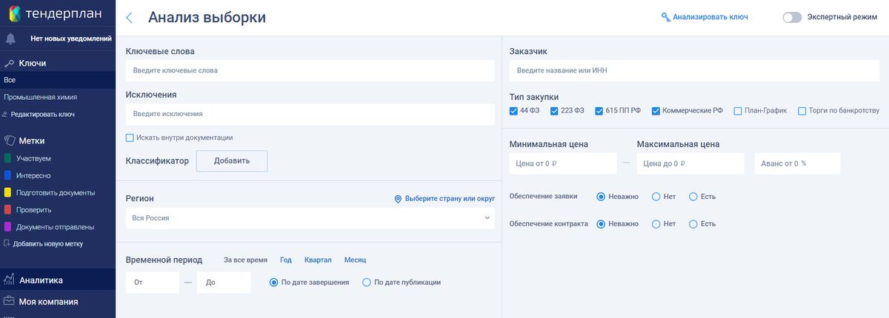889x318 pixels.
Task: Choose the Год period
Action: point(286,260)
